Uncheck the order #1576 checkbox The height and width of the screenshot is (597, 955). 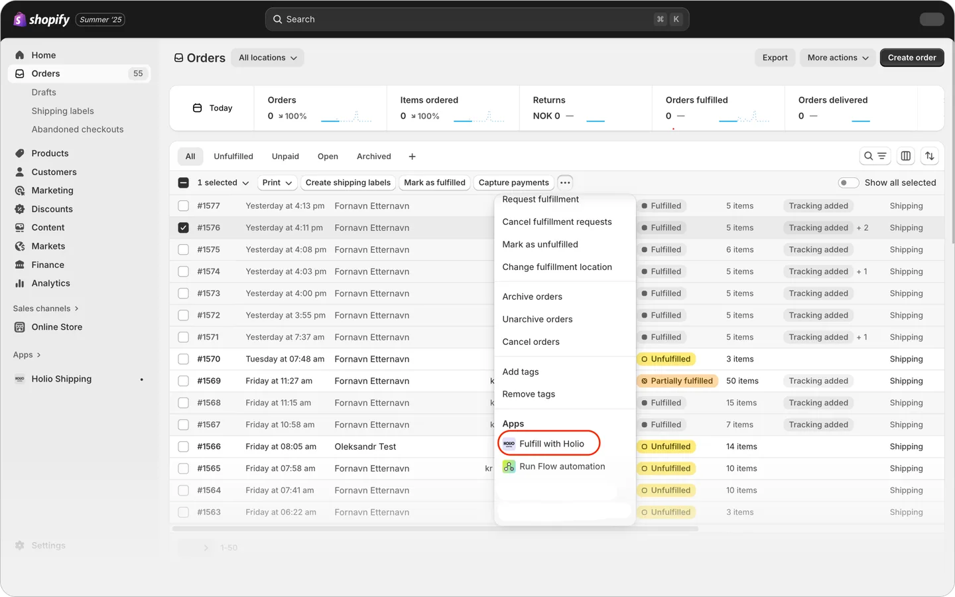click(184, 228)
